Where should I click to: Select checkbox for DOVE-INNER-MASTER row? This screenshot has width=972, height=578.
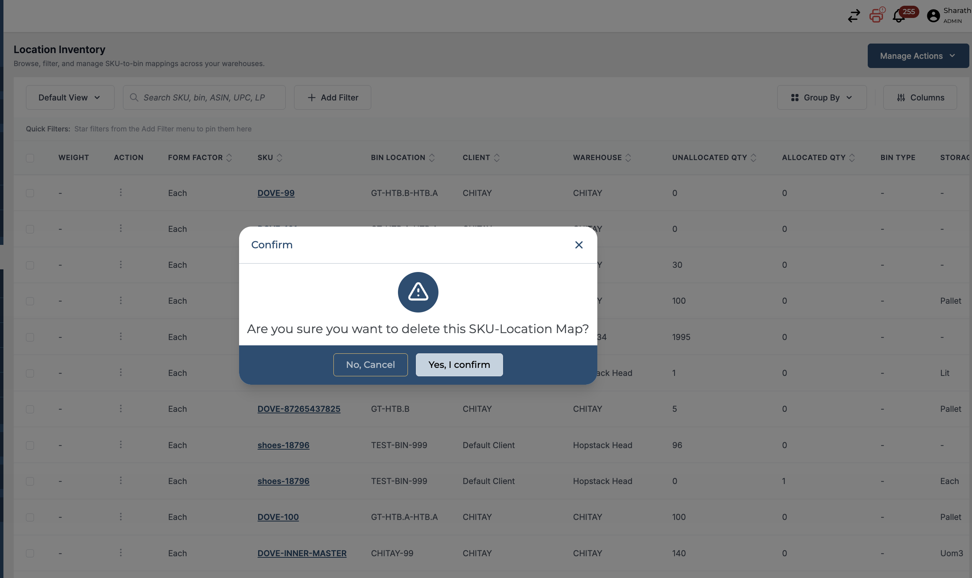[30, 553]
